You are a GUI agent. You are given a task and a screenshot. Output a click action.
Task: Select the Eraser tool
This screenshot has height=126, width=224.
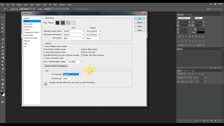[3, 54]
